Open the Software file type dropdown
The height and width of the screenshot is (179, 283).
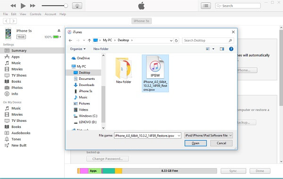208,136
